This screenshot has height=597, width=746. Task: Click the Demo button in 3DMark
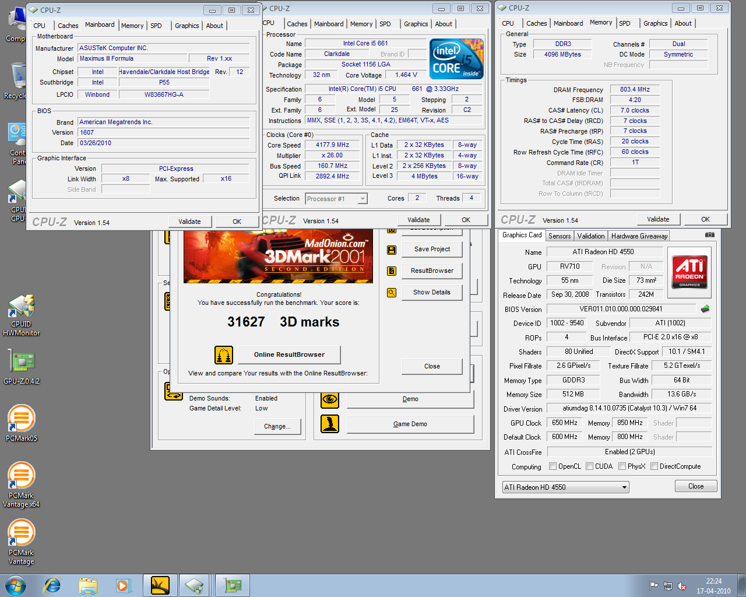410,399
